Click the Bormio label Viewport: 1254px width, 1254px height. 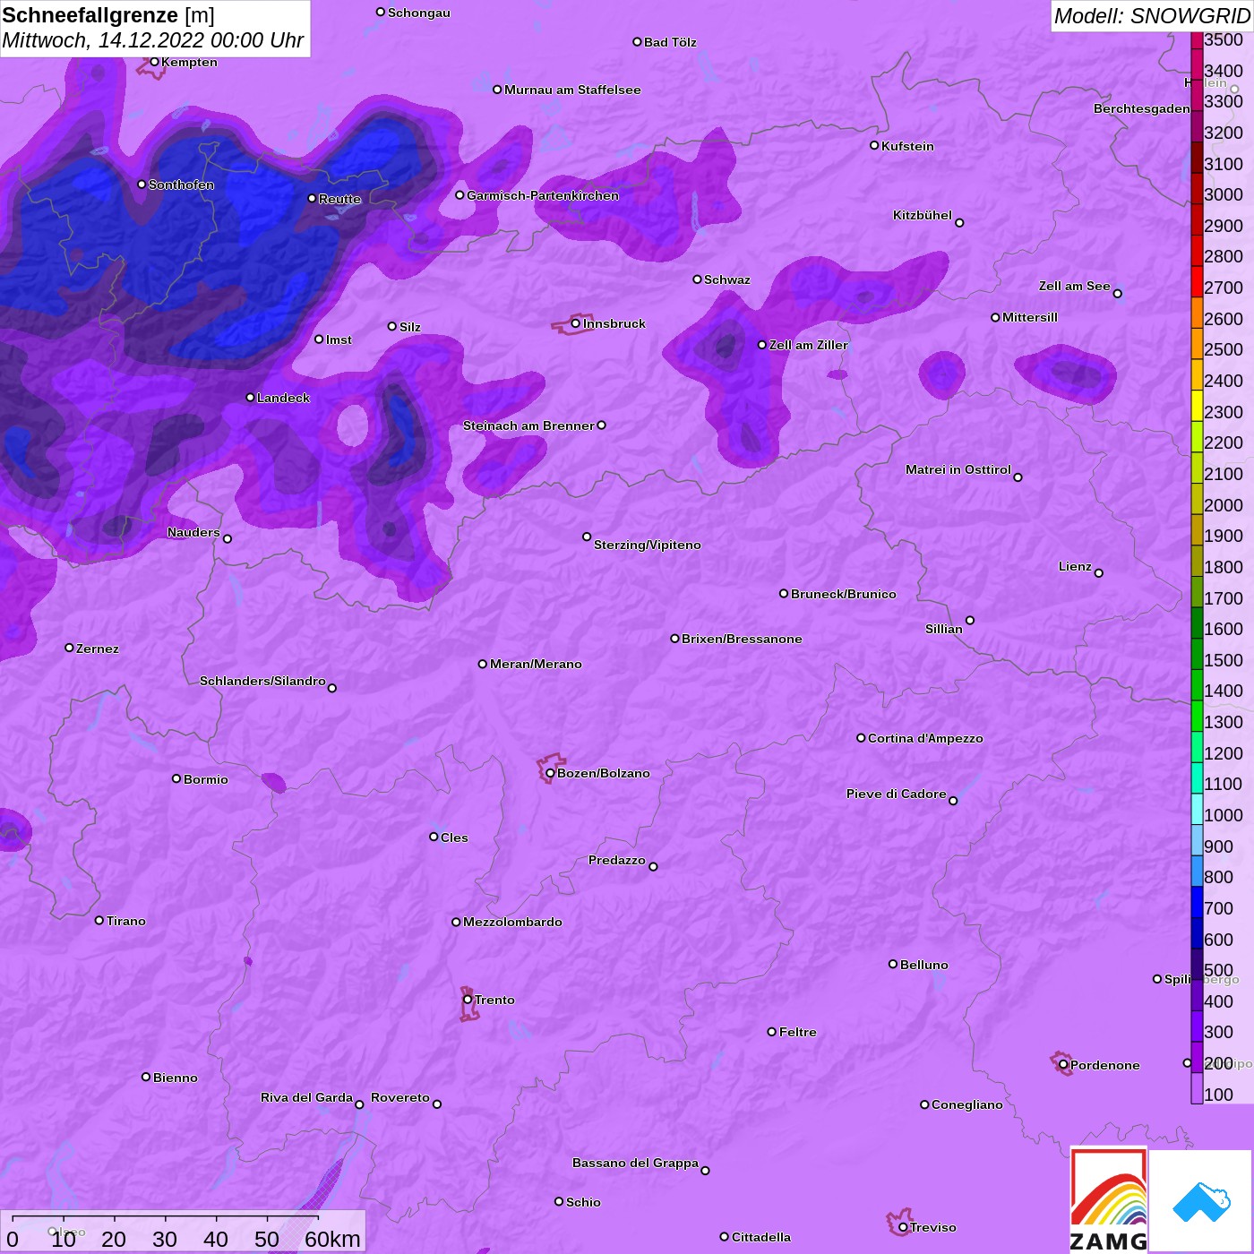pos(206,779)
